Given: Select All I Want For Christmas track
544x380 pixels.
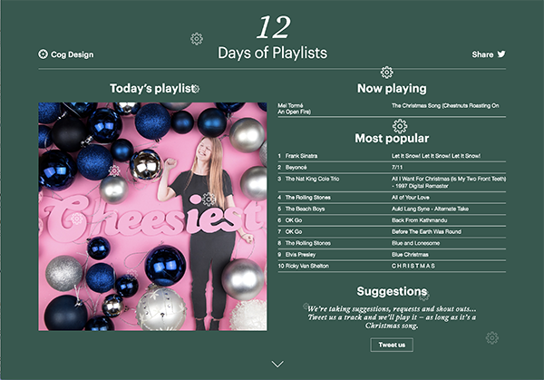Looking at the screenshot, I should click(x=449, y=182).
